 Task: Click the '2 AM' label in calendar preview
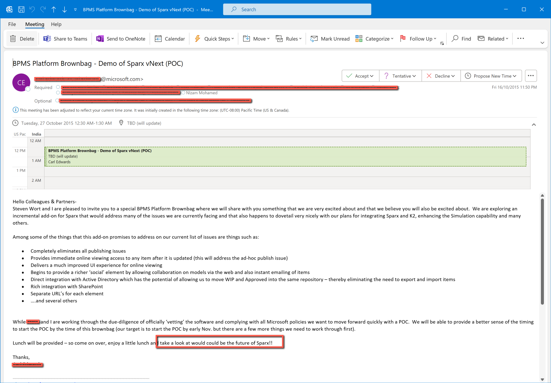(36, 180)
